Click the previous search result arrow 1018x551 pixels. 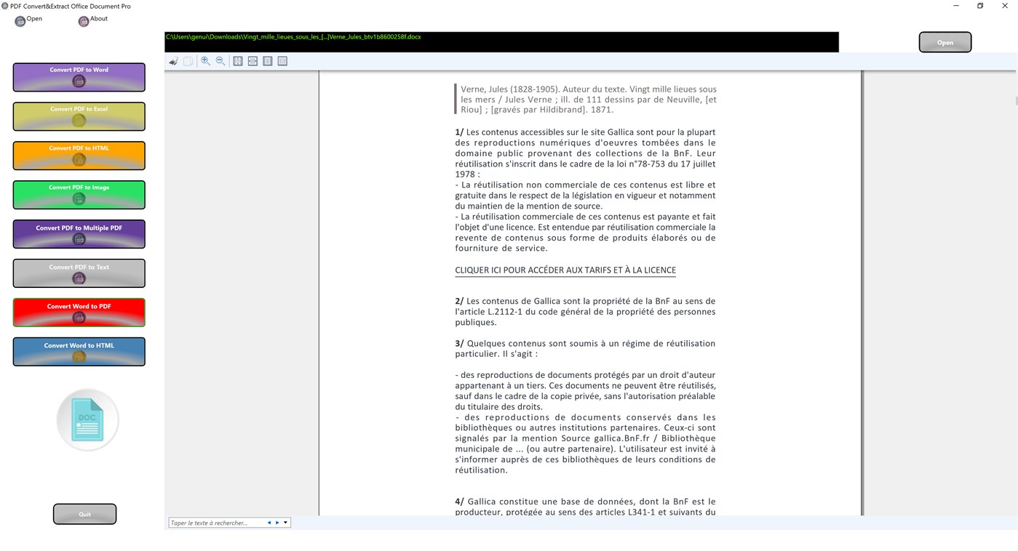click(269, 522)
